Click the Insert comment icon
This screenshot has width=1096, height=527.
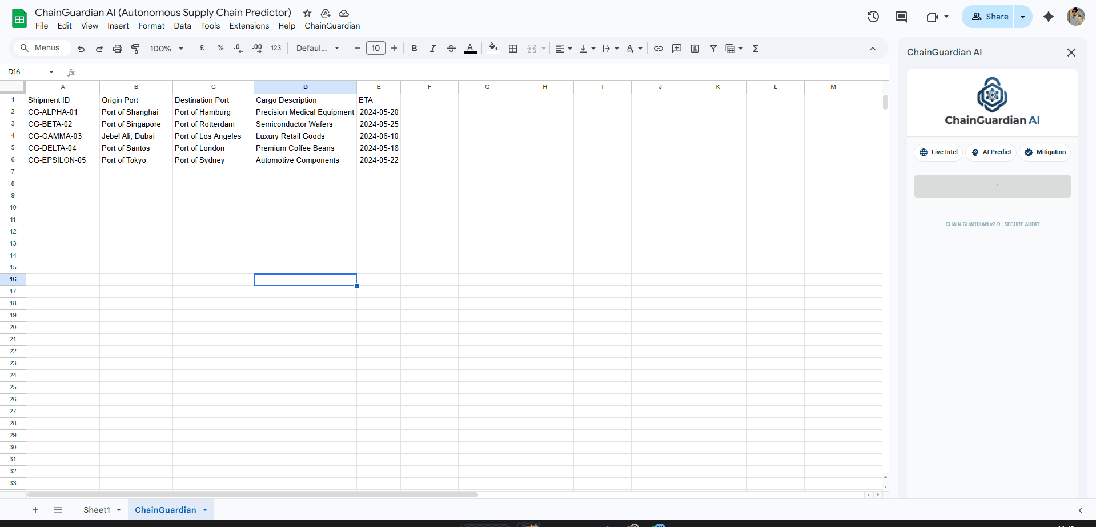[677, 49]
